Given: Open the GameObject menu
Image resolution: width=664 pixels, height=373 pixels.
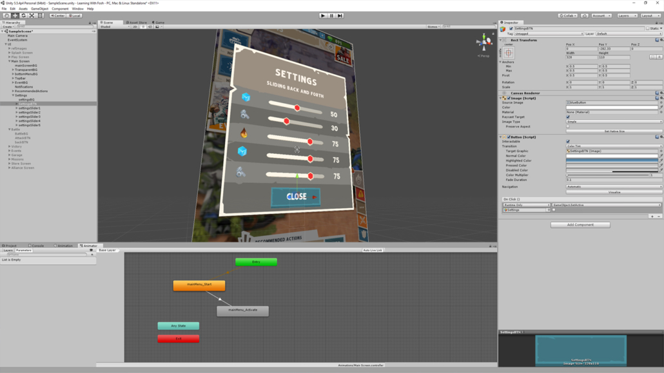Looking at the screenshot, I should (39, 8).
